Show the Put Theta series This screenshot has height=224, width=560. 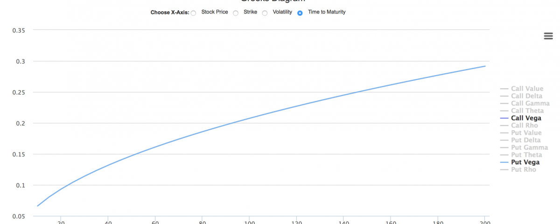point(527,155)
